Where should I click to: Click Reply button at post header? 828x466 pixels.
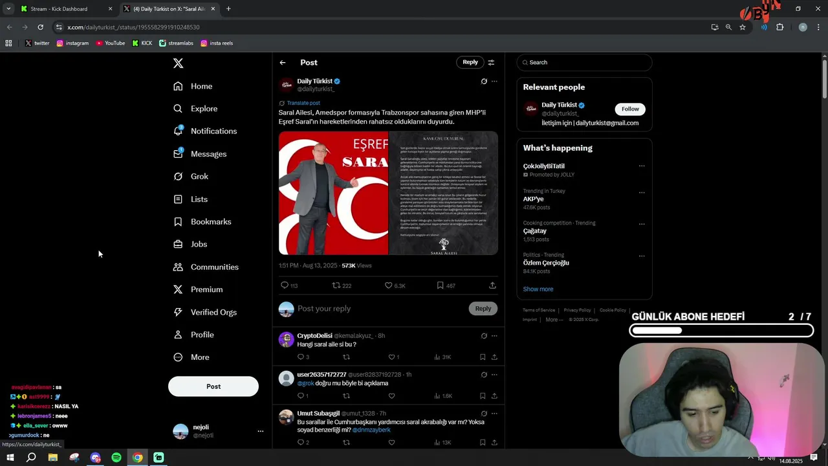470,62
